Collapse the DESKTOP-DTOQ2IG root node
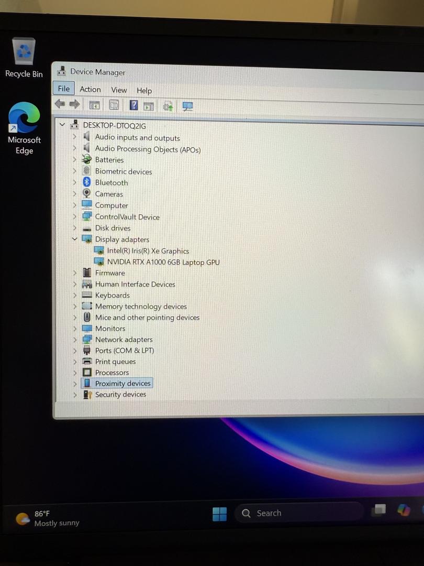 click(63, 125)
